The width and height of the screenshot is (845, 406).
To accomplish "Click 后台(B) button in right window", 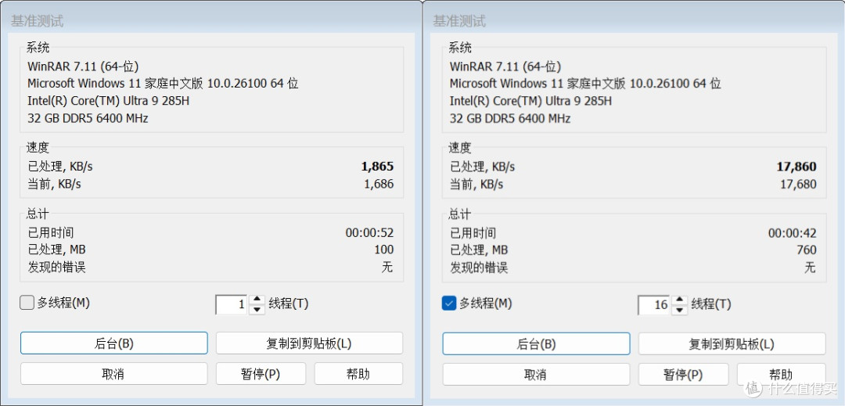I will 536,343.
